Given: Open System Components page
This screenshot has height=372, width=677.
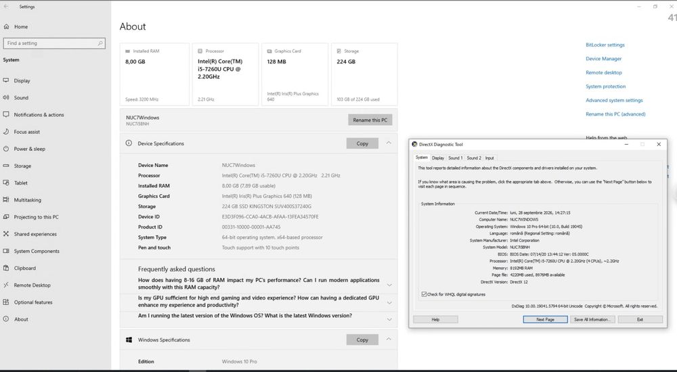Looking at the screenshot, I should [37, 251].
